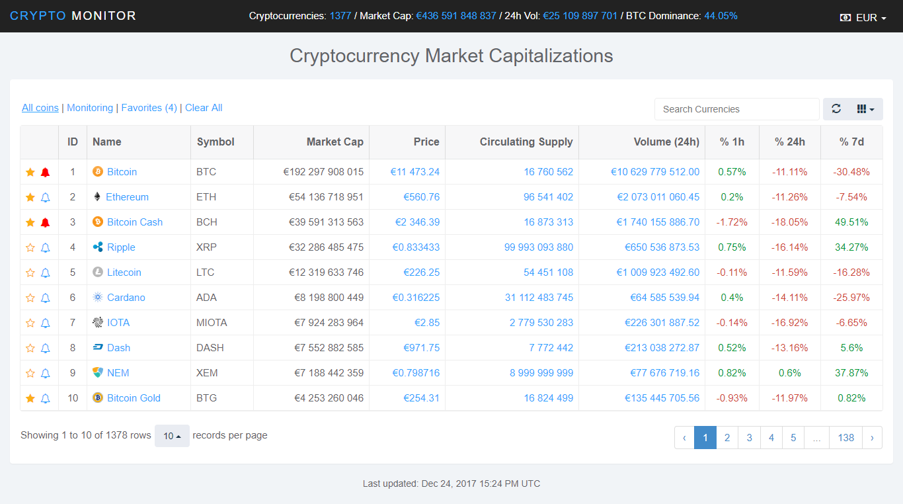The image size is (903, 504).
Task: Click Bitcoin price €11 473.24
Action: coord(415,172)
